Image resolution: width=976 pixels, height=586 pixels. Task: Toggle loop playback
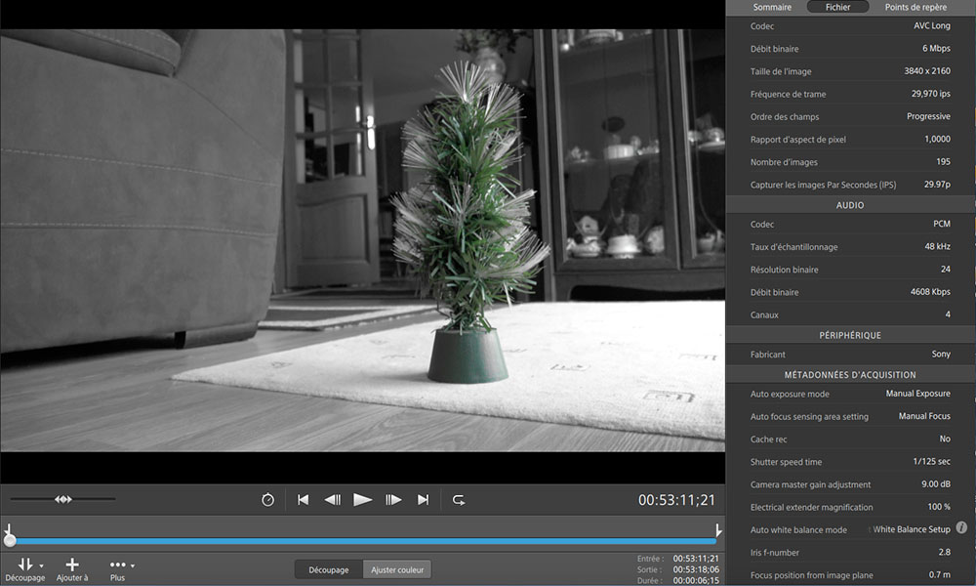[x=458, y=500]
